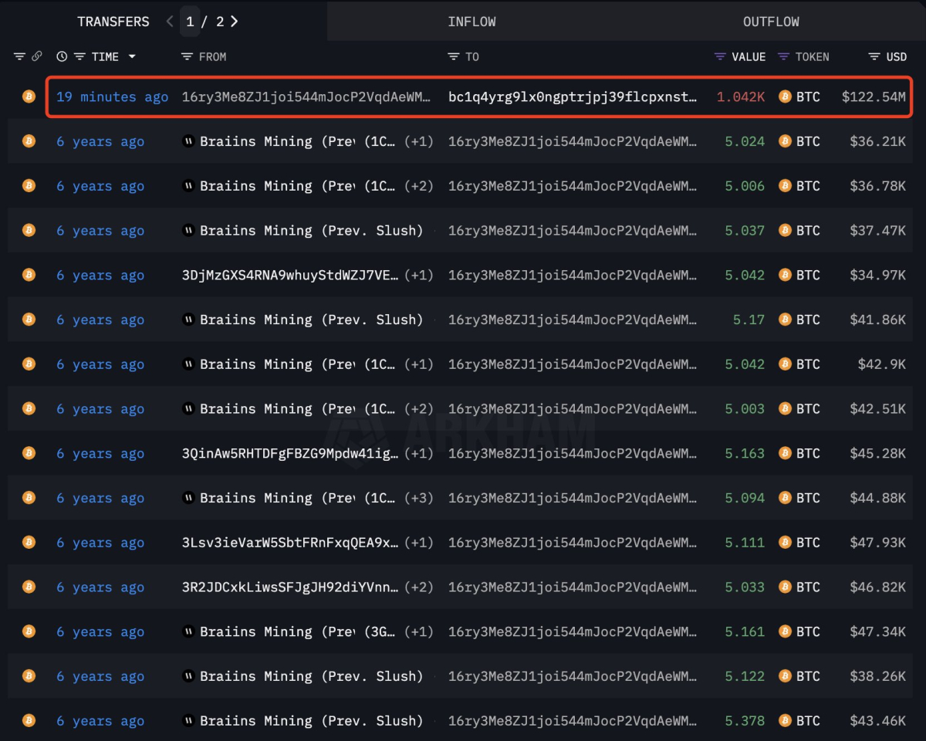Click BTC token icon in $43.46K row
Screen dimensions: 926x741
pyautogui.click(x=785, y=721)
